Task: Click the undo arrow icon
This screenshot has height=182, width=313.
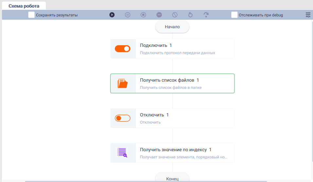Action: [x=191, y=15]
